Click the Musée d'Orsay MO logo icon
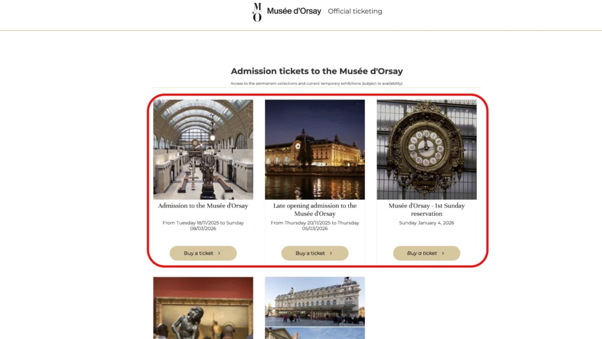The height and width of the screenshot is (339, 602). 257,12
